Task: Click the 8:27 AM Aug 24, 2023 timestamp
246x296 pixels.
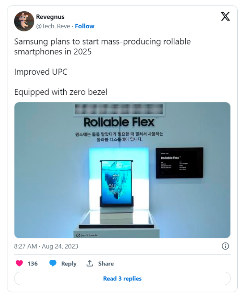Action: pos(46,246)
